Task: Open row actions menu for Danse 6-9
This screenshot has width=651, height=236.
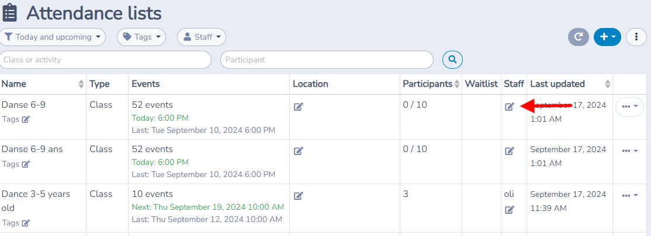Action: [x=629, y=107]
